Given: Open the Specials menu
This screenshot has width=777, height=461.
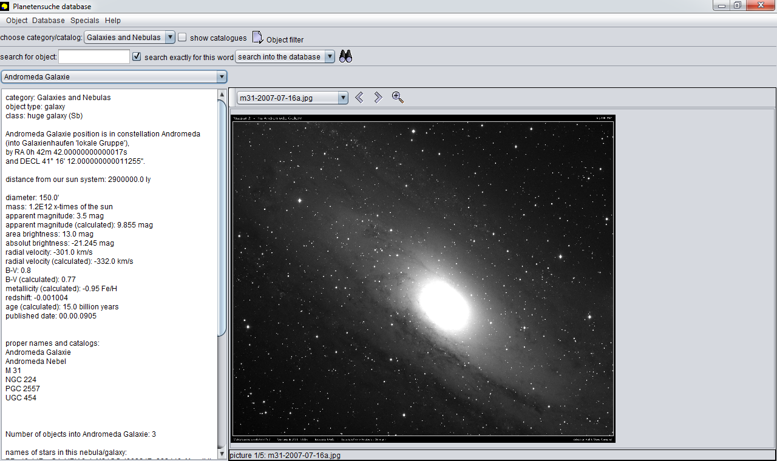Looking at the screenshot, I should 84,21.
